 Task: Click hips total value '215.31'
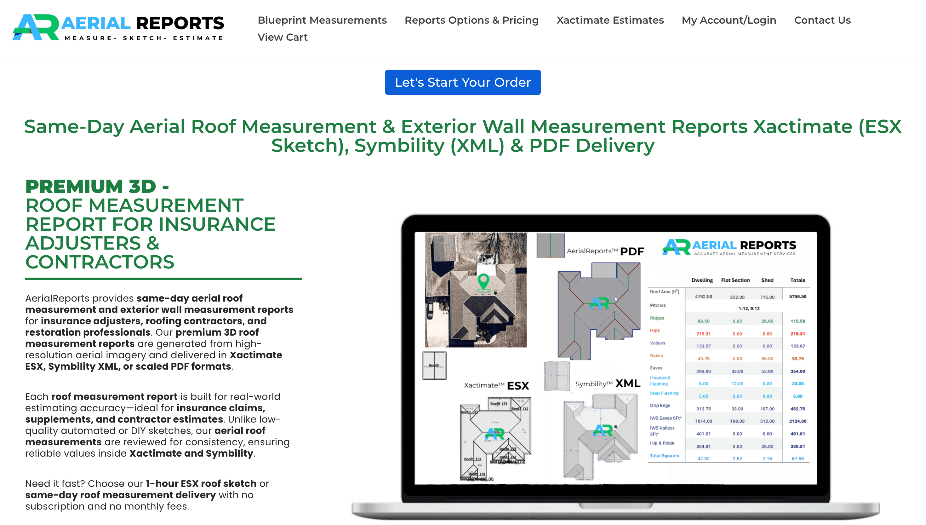[797, 333]
